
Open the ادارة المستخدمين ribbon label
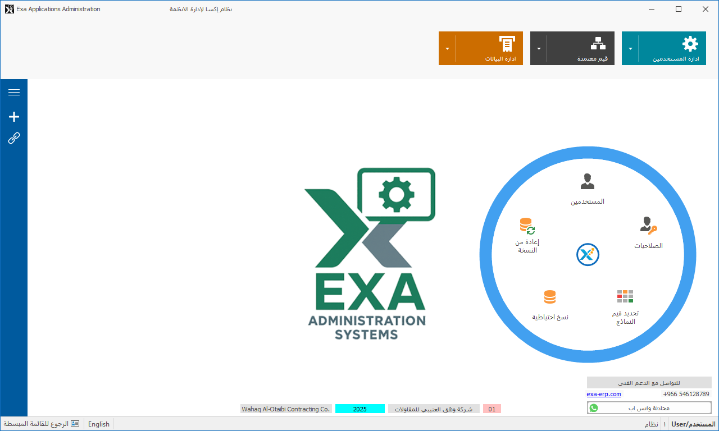click(675, 59)
